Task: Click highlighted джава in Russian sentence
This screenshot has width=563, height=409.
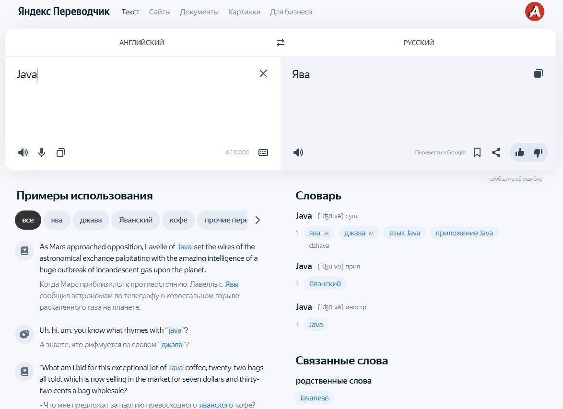Action: pyautogui.click(x=172, y=345)
